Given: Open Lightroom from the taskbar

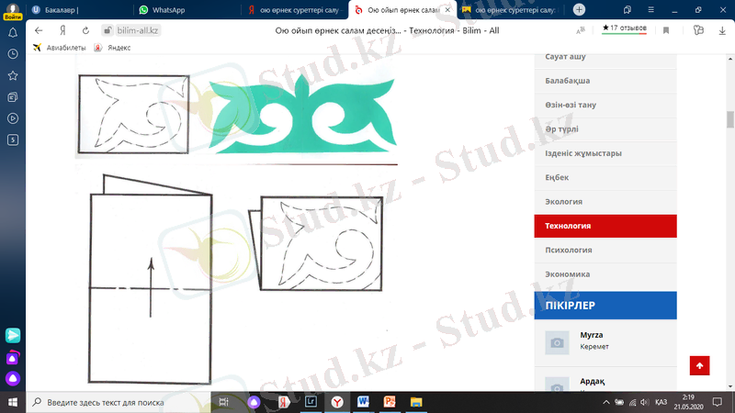Looking at the screenshot, I should tap(311, 402).
